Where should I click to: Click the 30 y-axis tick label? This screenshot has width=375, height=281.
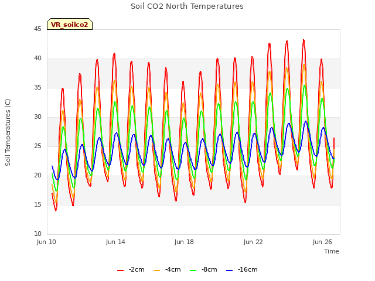point(37,117)
